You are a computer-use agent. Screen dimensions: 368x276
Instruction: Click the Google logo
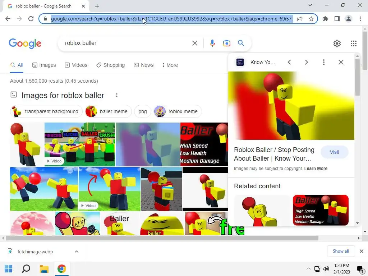[25, 43]
